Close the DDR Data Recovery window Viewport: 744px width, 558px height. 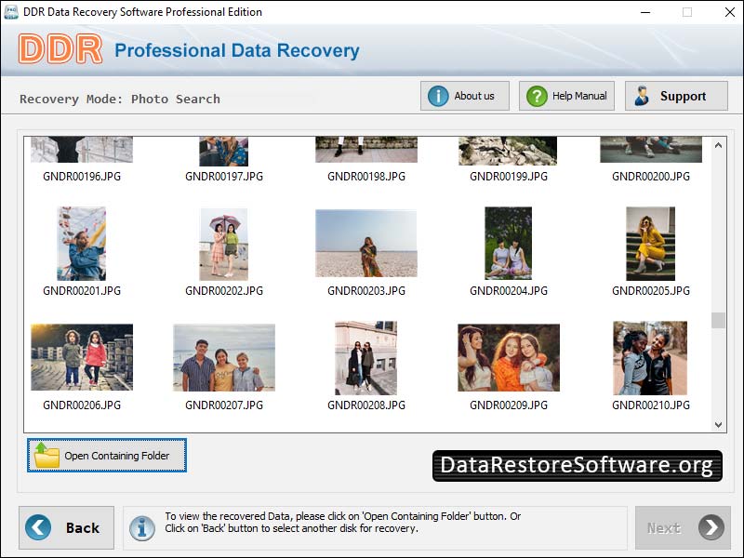[x=730, y=12]
